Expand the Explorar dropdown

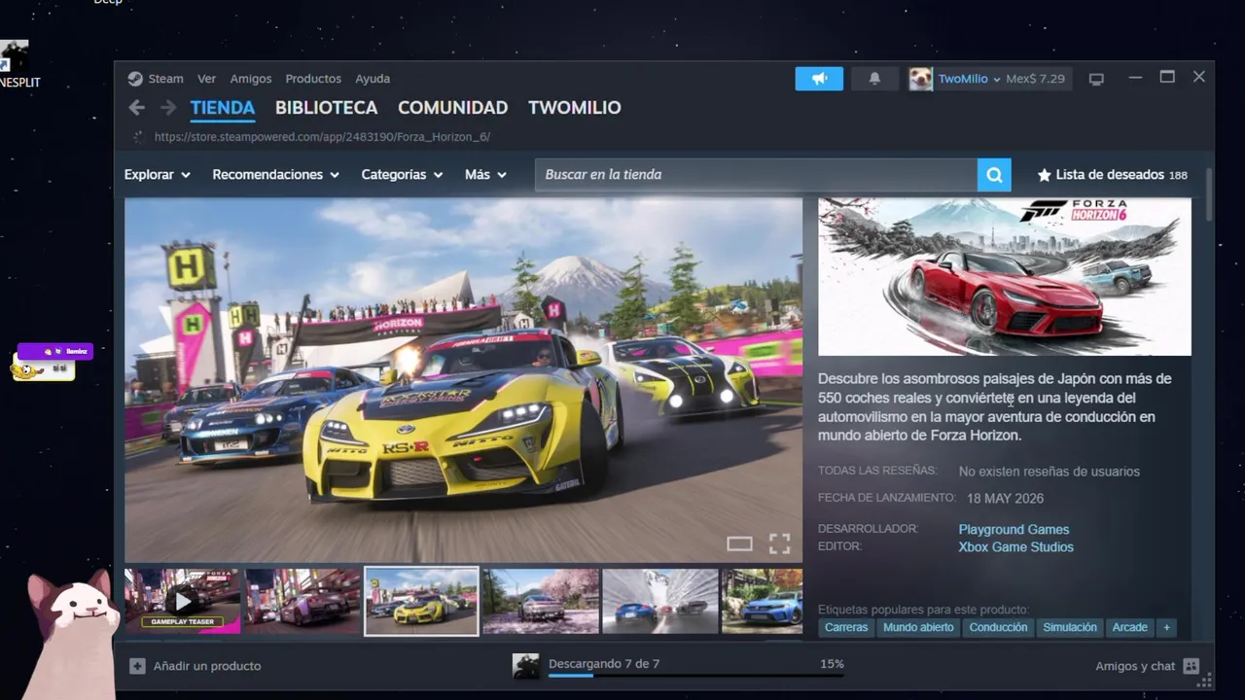click(x=158, y=175)
